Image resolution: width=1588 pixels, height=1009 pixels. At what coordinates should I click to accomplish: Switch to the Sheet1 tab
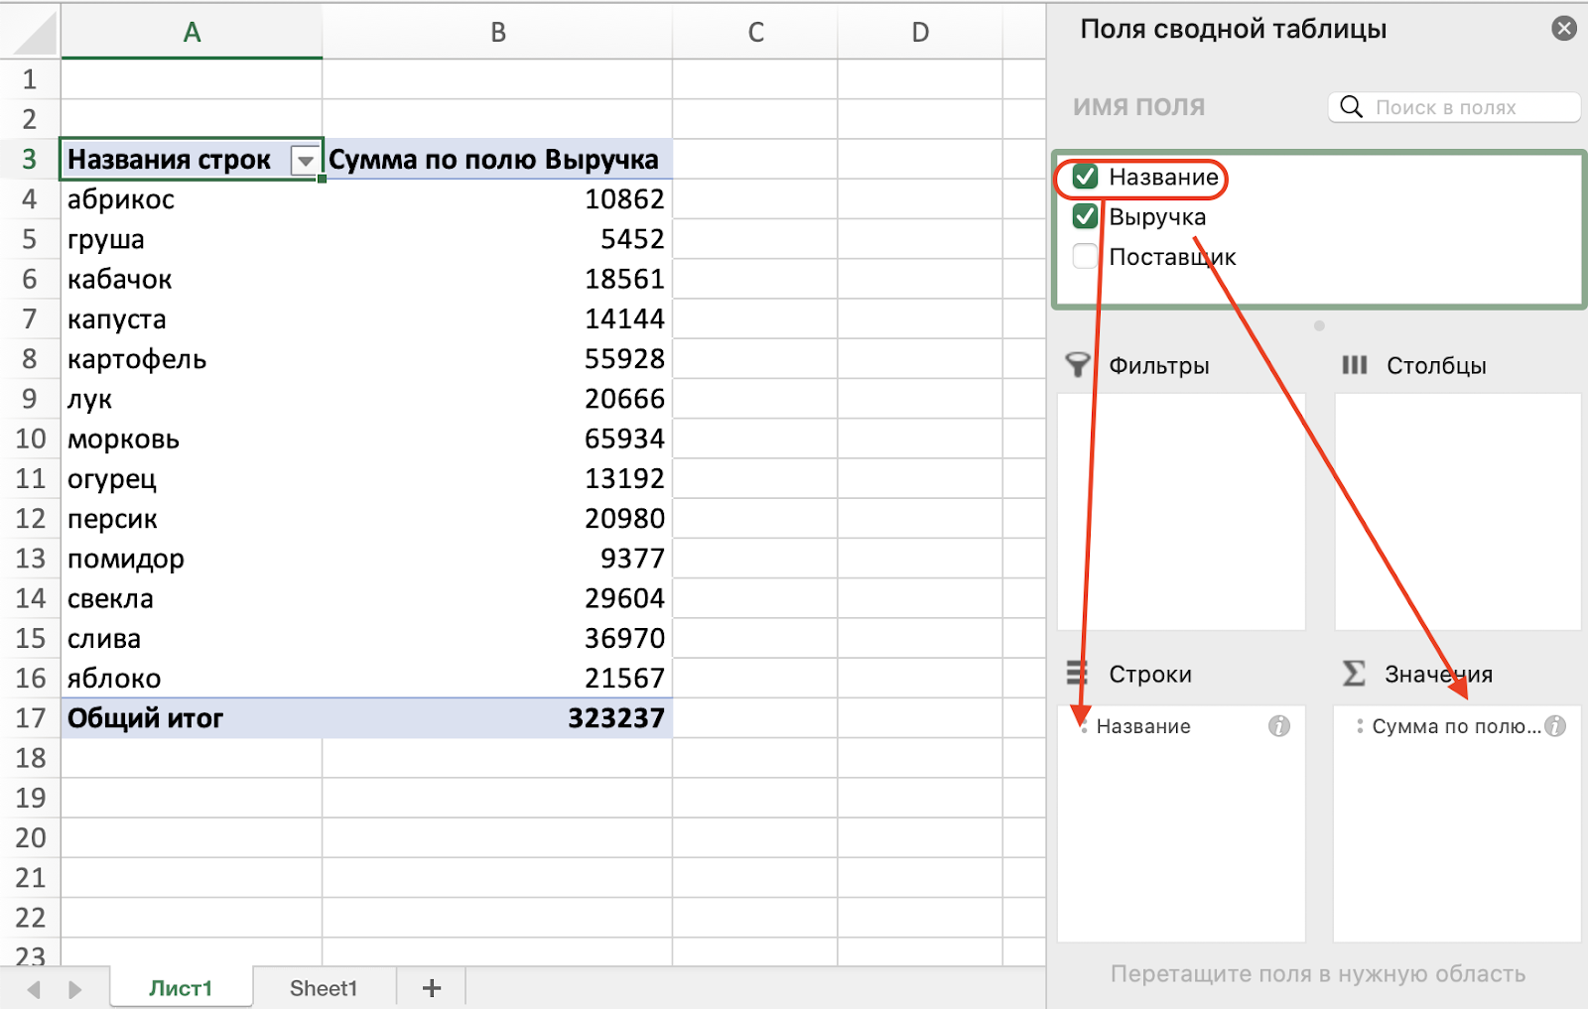(324, 988)
